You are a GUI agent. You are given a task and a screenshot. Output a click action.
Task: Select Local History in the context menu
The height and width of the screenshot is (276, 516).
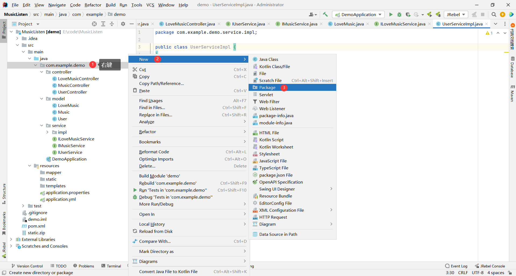click(x=189, y=224)
